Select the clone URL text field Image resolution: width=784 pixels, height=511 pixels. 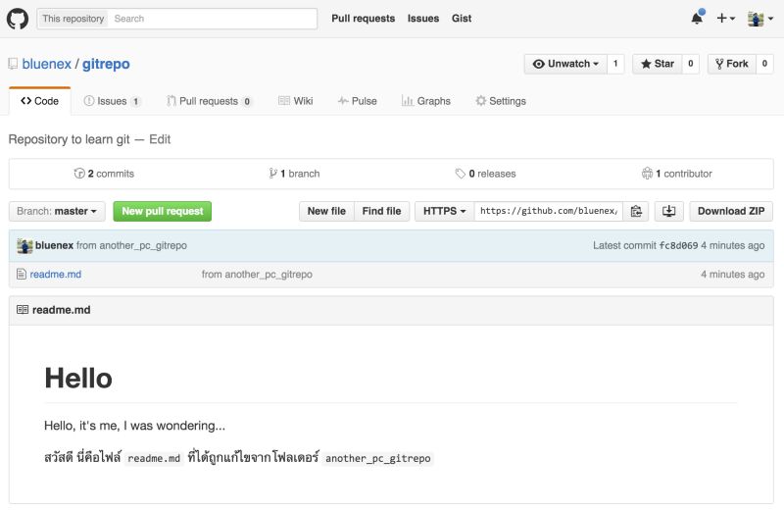pos(549,211)
